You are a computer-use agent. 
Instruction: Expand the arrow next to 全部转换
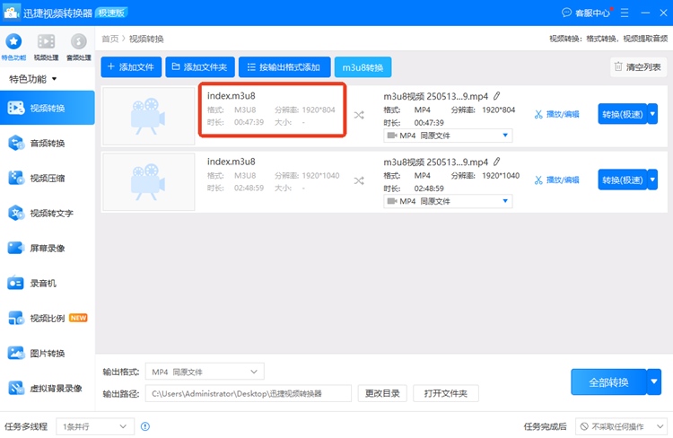pos(653,382)
